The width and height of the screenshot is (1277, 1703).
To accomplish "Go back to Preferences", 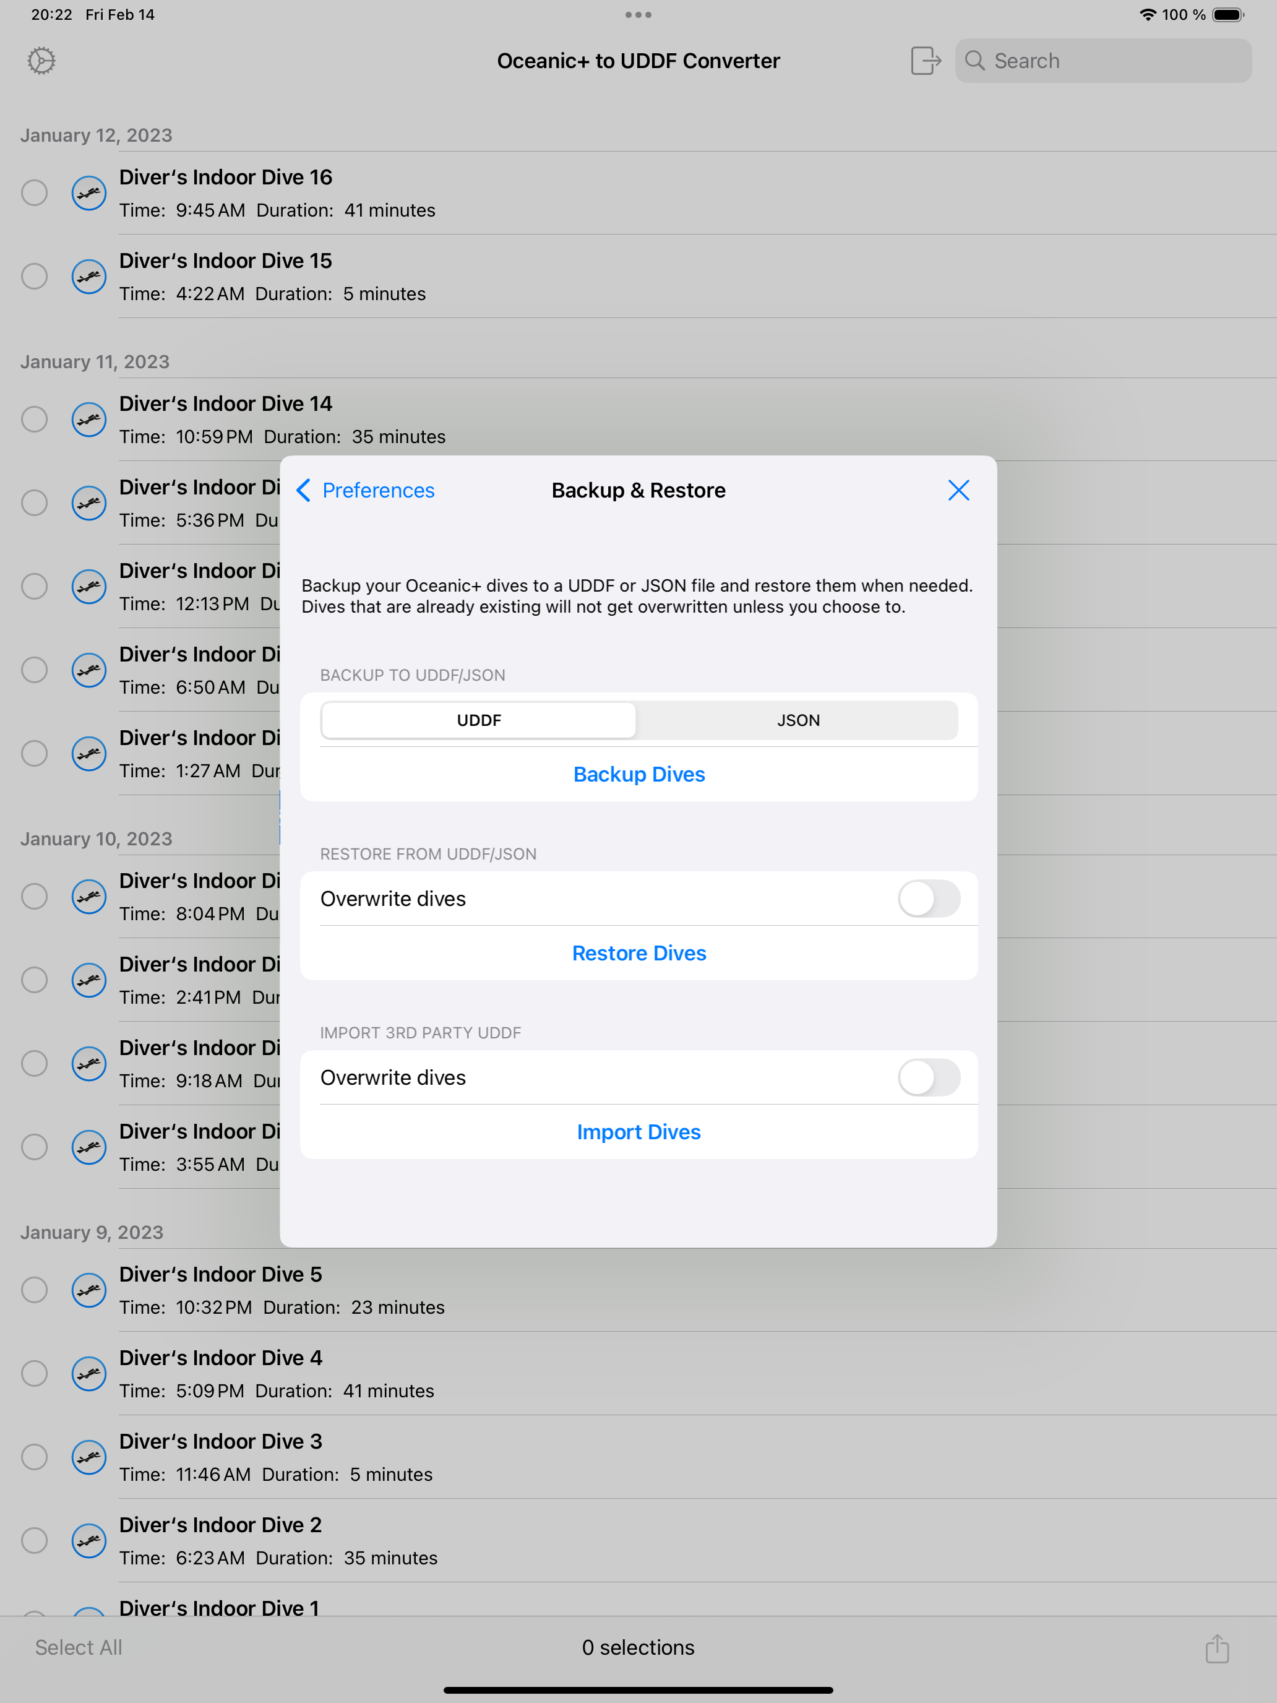I will (x=366, y=491).
